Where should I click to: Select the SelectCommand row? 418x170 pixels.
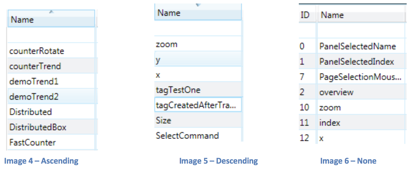[187, 135]
